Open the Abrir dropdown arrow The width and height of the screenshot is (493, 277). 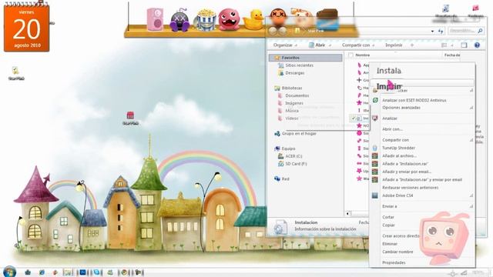pyautogui.click(x=330, y=45)
